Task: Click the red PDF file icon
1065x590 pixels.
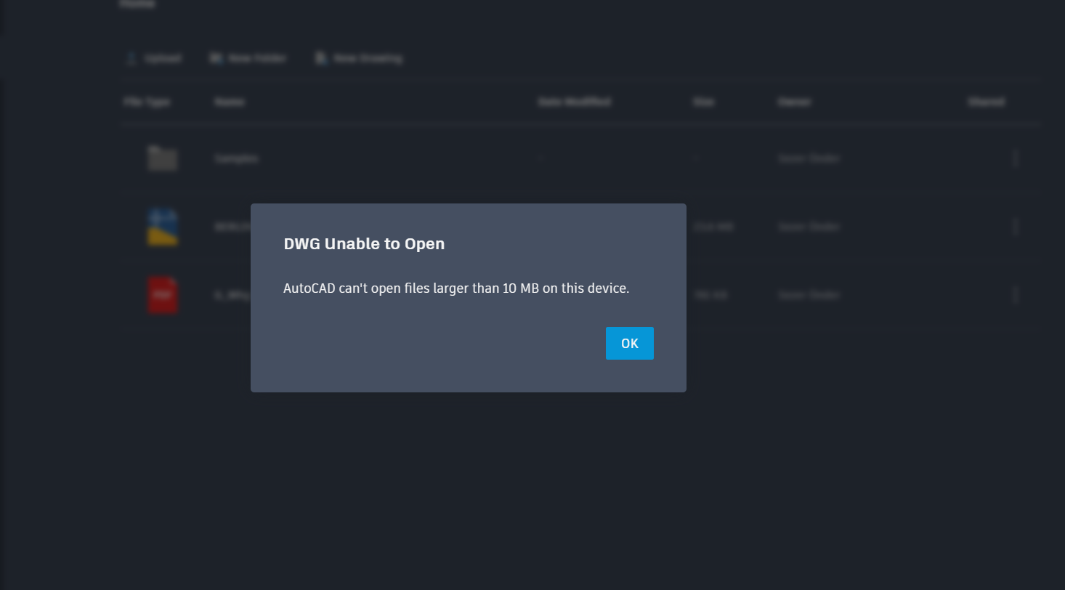Action: pos(163,294)
